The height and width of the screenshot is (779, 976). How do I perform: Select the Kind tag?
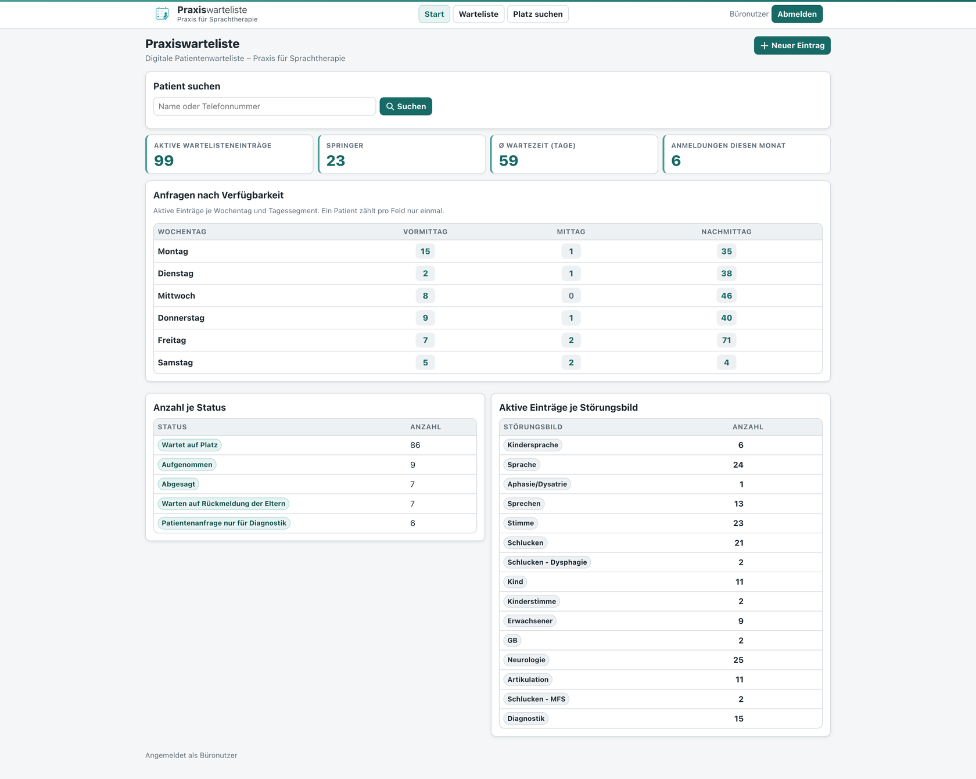(x=515, y=582)
